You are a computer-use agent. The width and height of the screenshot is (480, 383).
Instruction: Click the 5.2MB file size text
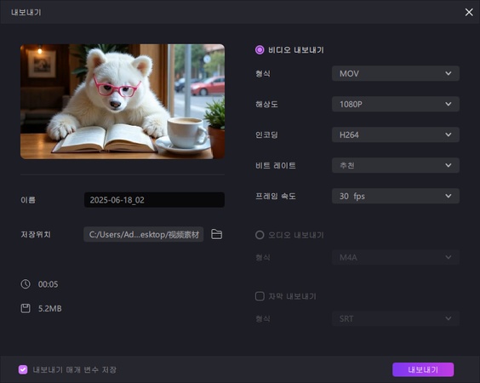[x=50, y=309]
